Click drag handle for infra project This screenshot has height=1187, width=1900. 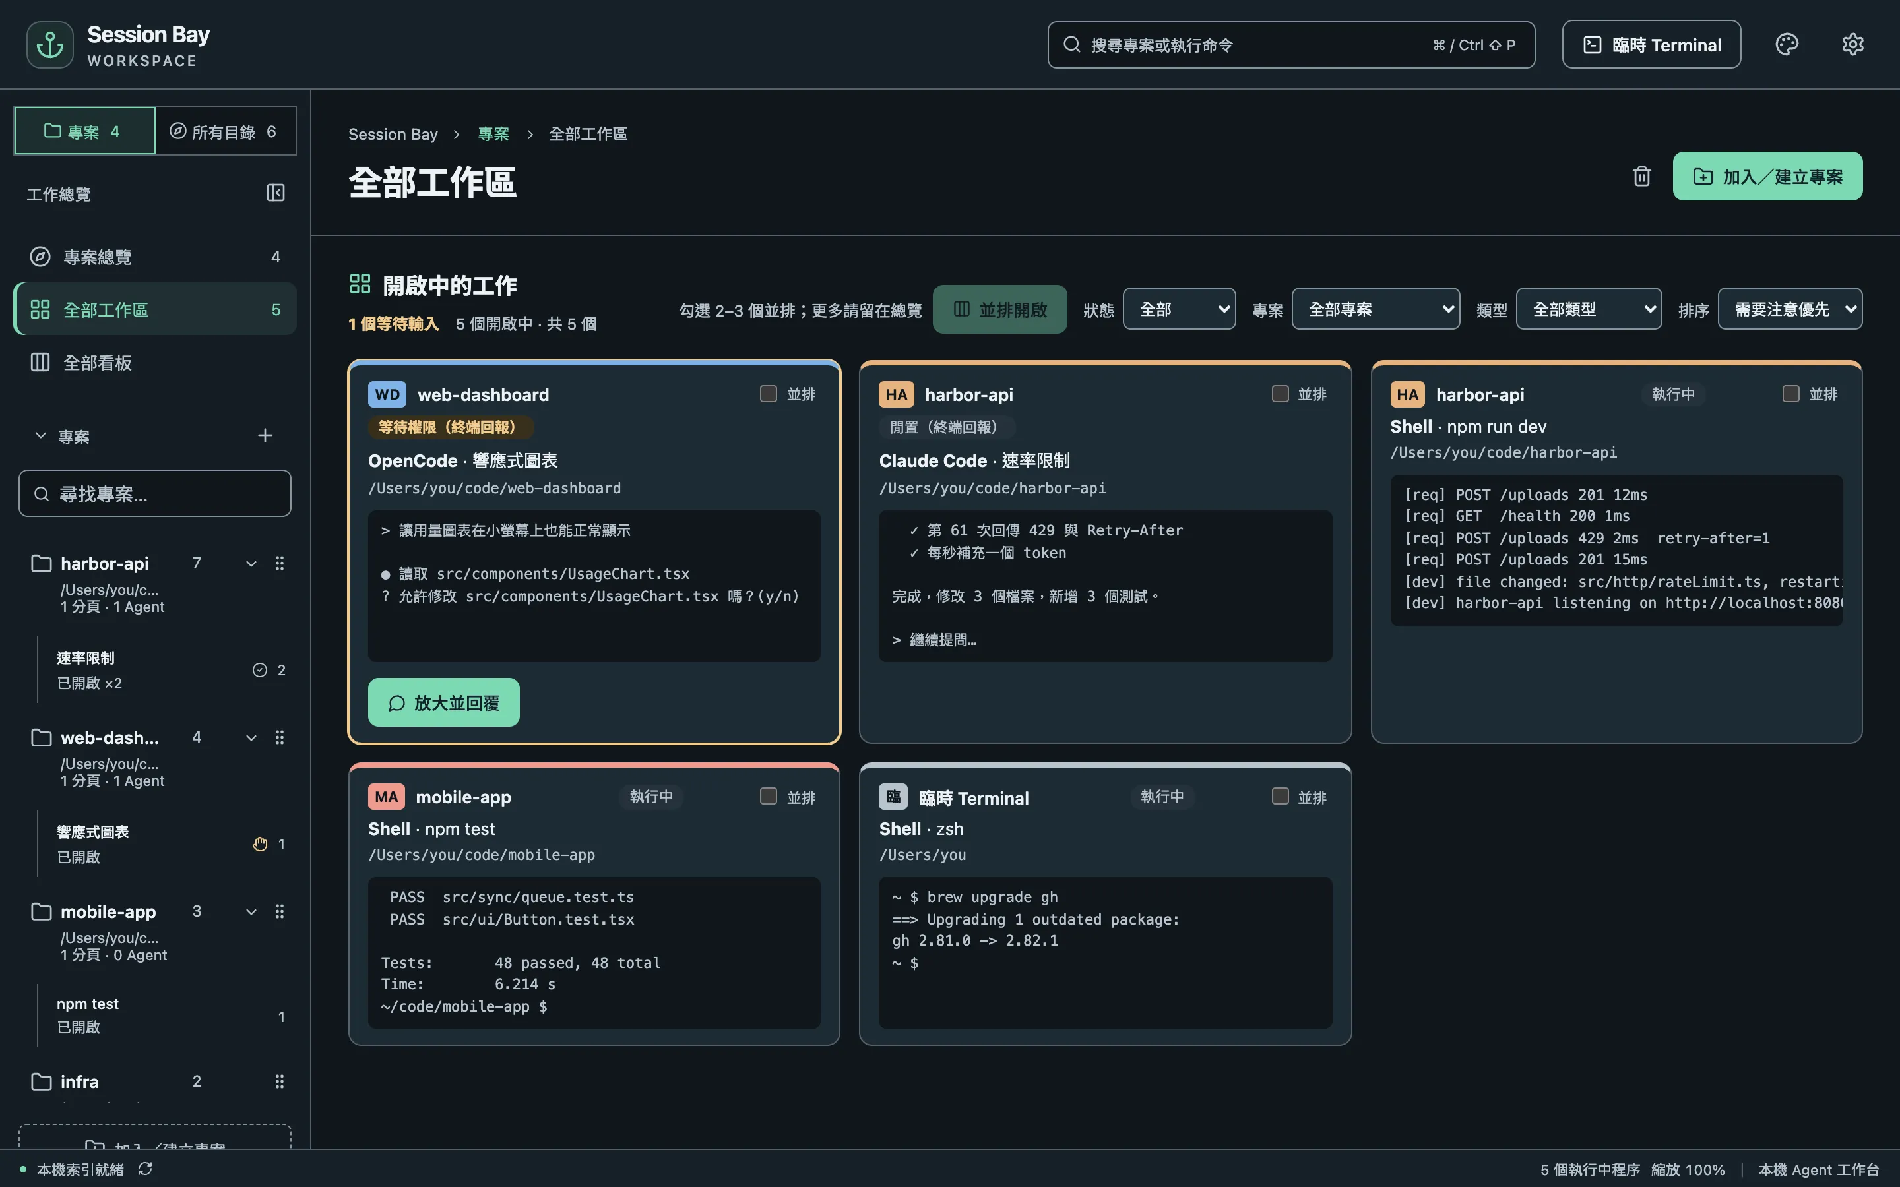click(x=280, y=1081)
